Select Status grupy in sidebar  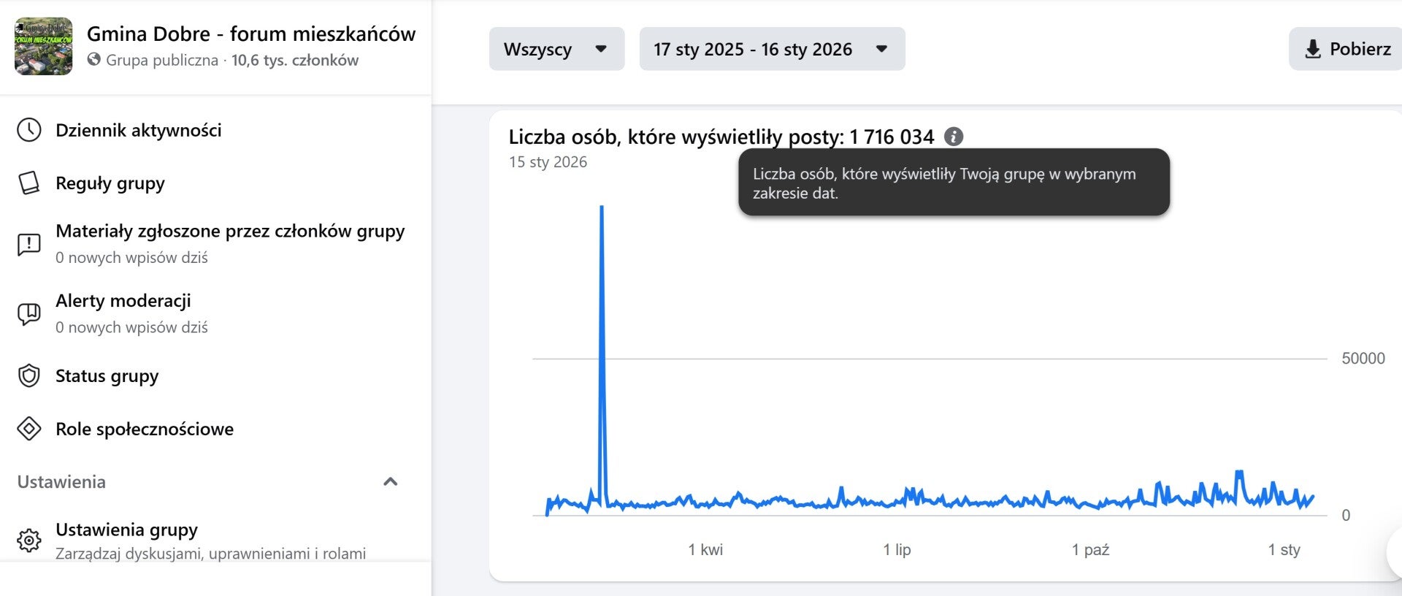pyautogui.click(x=107, y=376)
